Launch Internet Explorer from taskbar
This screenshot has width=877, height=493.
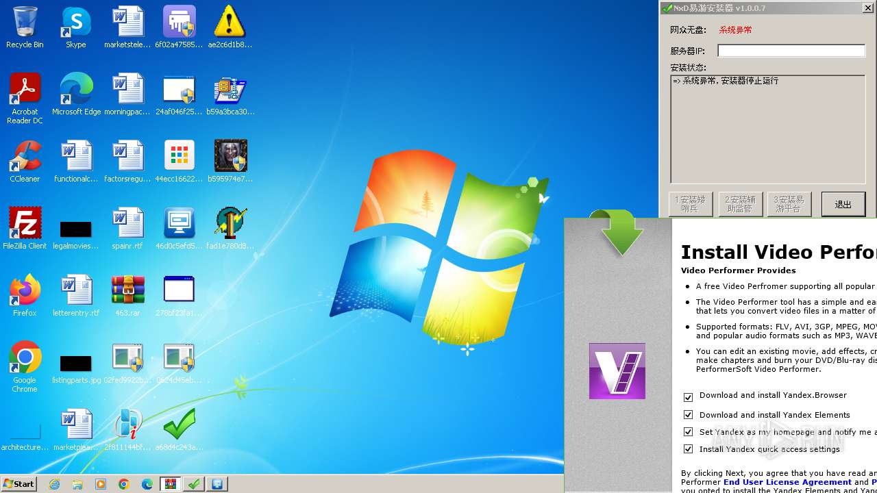(x=54, y=484)
